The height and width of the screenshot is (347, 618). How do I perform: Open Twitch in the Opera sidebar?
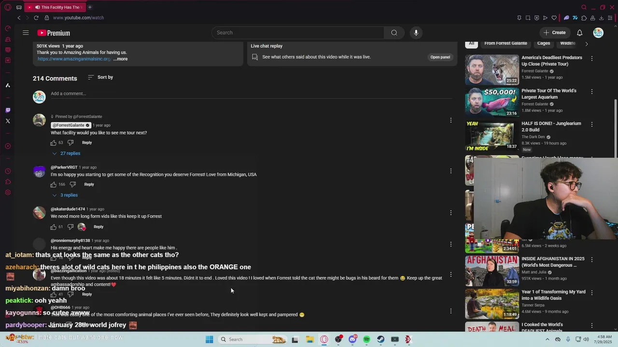[8, 110]
